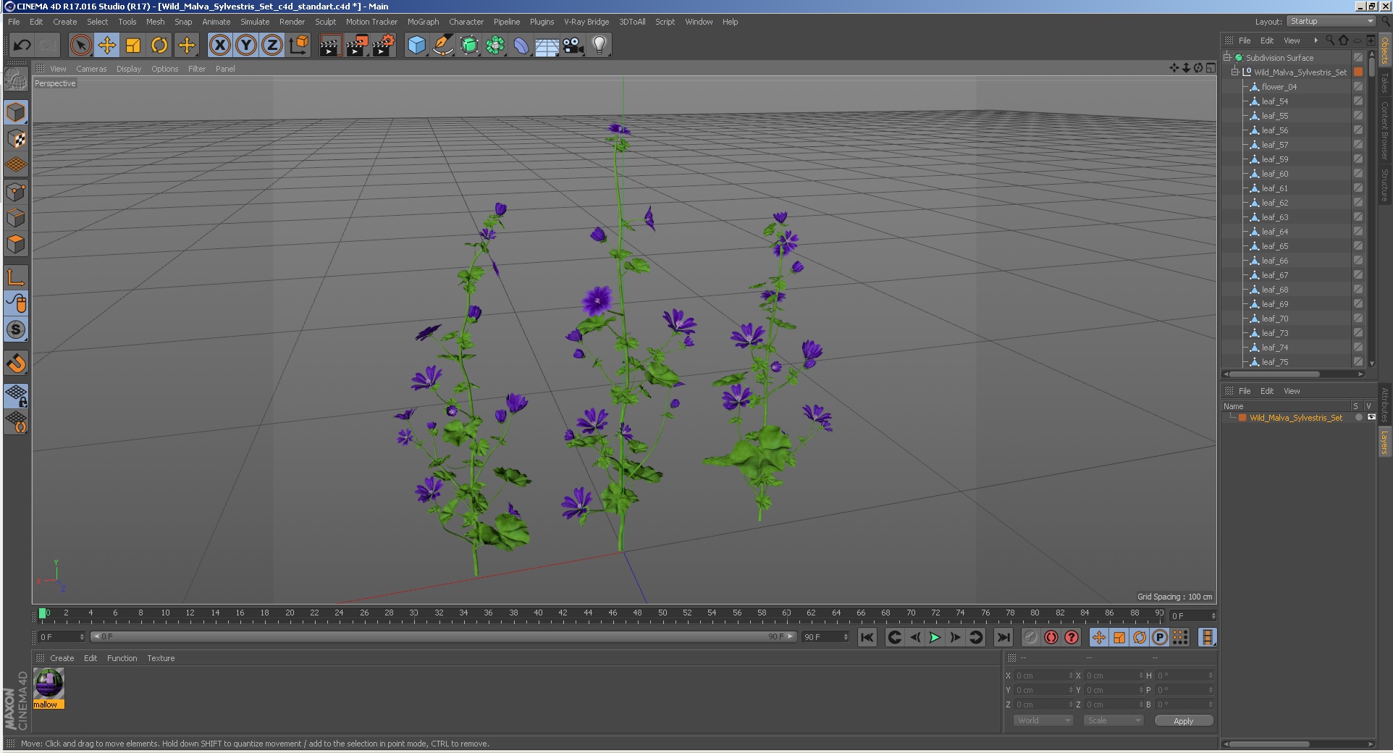Toggle autokeying button
The image size is (1393, 753).
(1051, 637)
